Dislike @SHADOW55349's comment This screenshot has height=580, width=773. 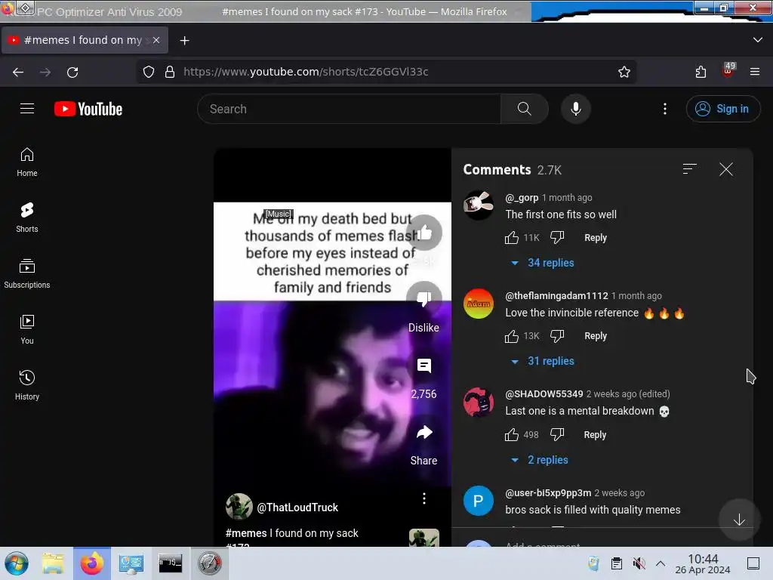tap(557, 434)
